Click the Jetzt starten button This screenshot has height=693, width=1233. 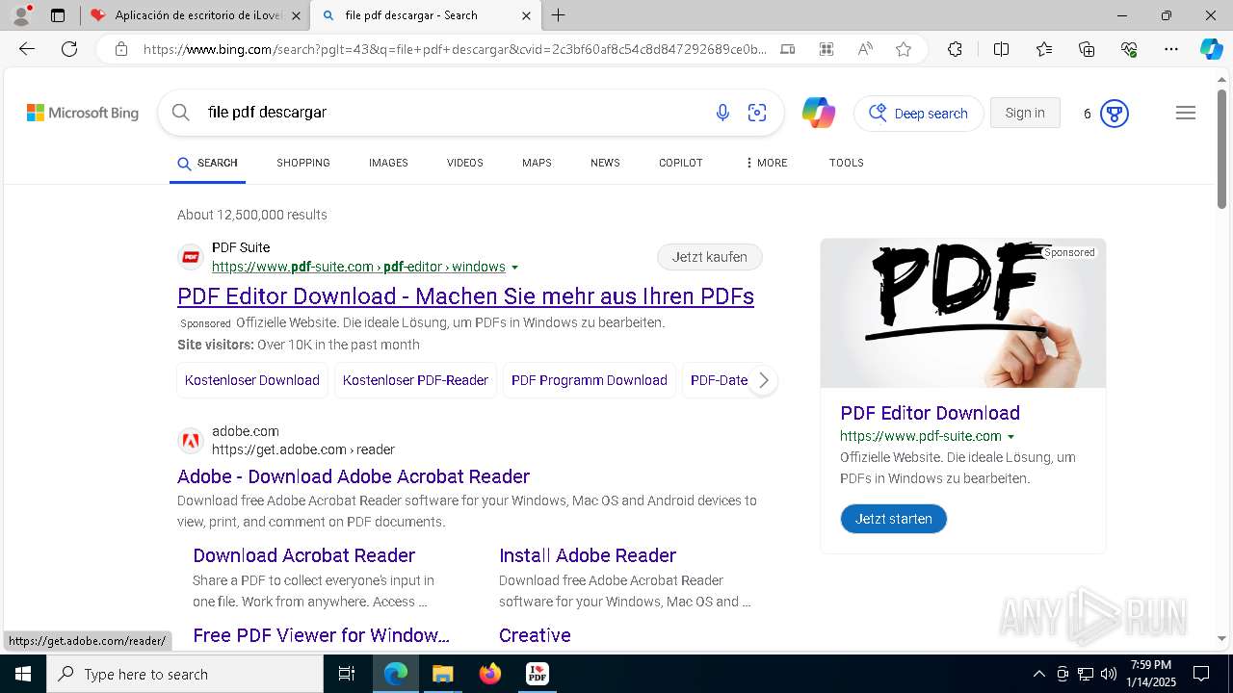[x=894, y=519]
